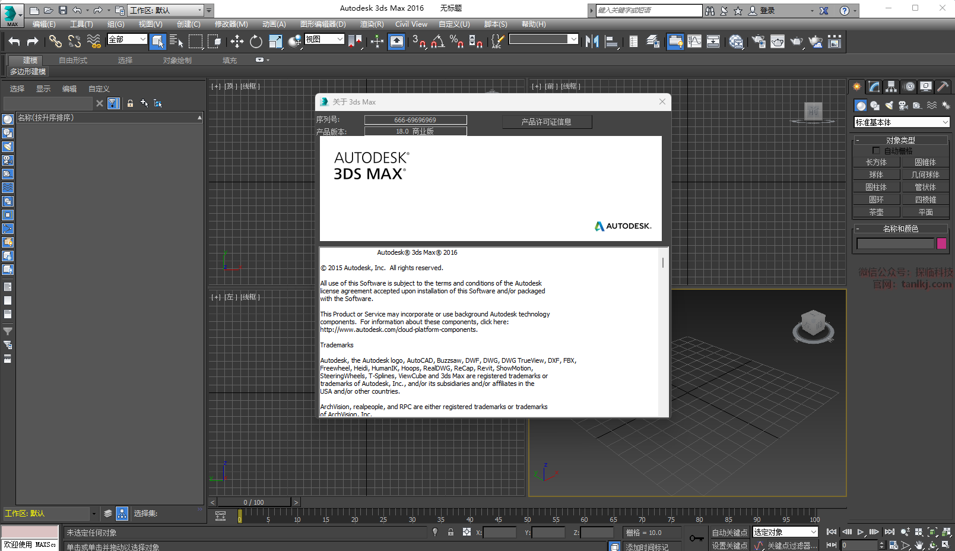Viewport: 955px width, 551px height.
Task: Open the Modify panel tab icon
Action: [x=874, y=87]
